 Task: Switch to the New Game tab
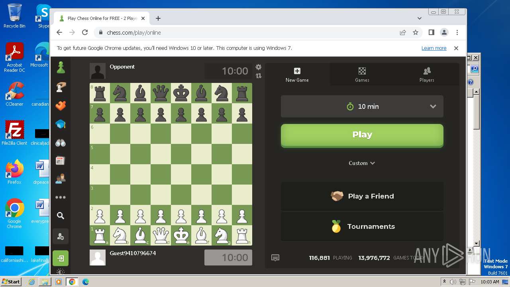pos(297,74)
